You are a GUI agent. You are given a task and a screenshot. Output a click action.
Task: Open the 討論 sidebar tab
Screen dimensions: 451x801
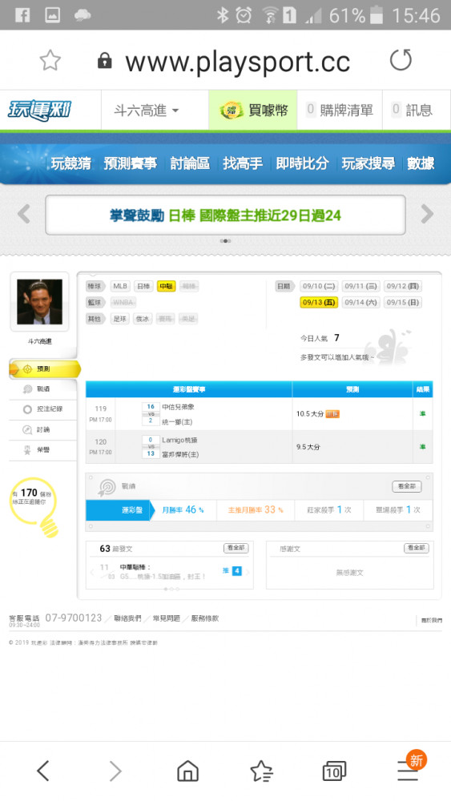click(43, 429)
